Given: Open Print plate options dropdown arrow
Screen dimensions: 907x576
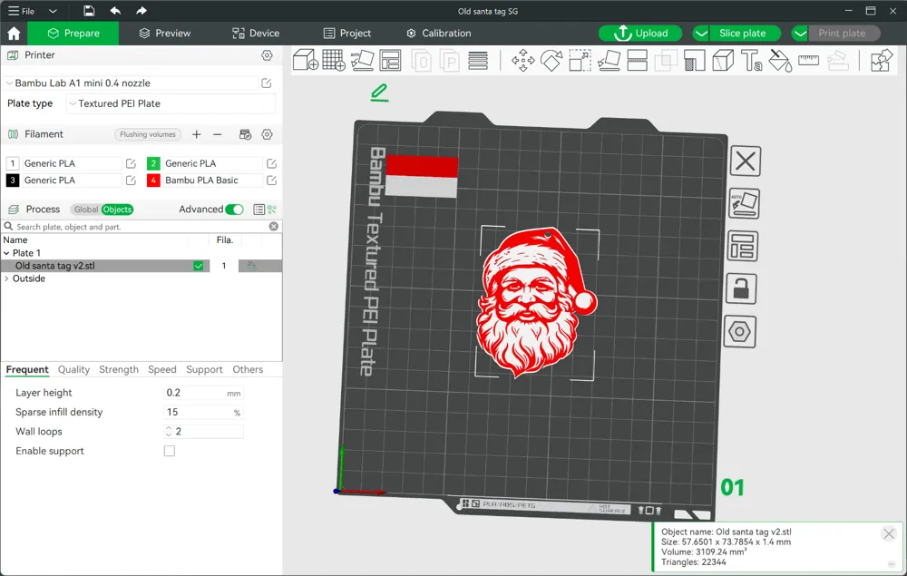Looking at the screenshot, I should tap(800, 34).
